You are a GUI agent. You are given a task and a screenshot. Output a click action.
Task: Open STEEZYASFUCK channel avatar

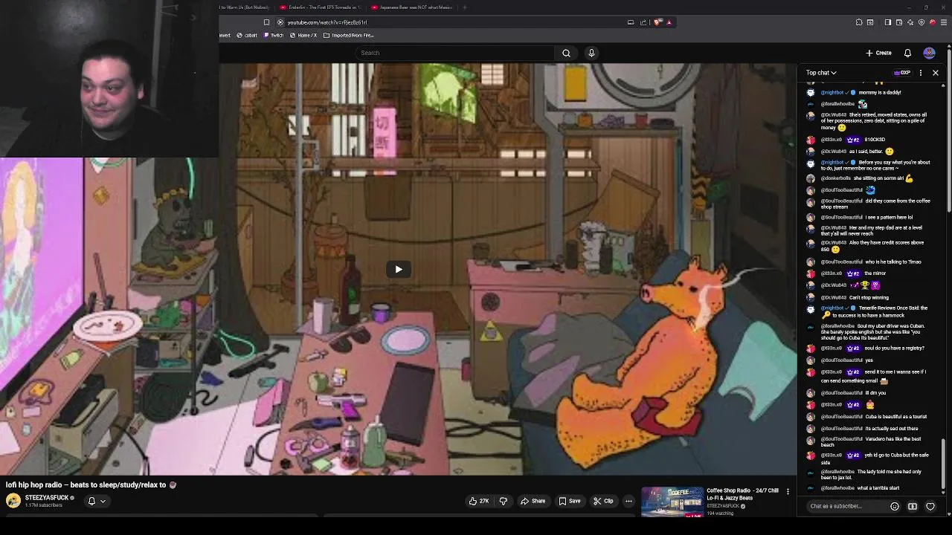13,501
